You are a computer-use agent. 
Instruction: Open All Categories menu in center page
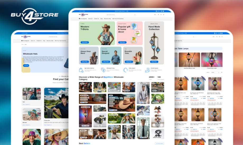83,18
